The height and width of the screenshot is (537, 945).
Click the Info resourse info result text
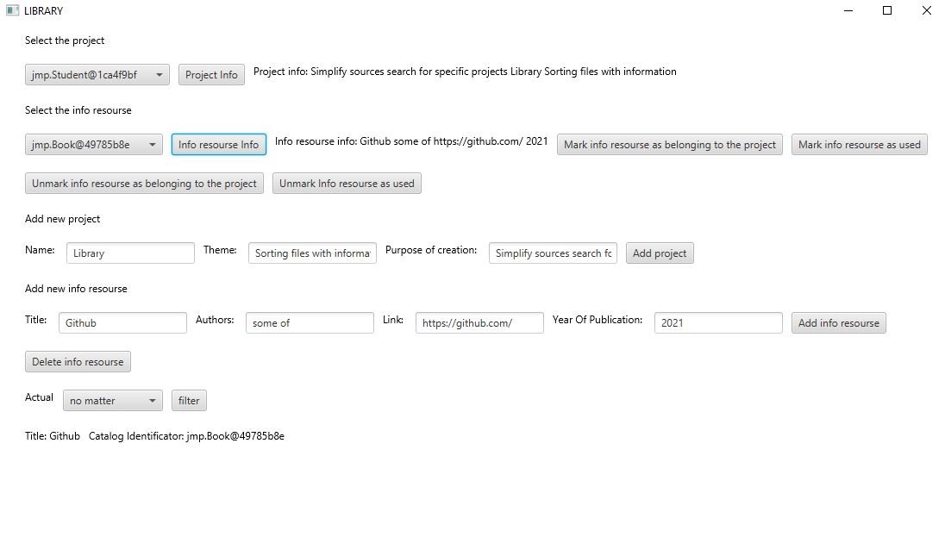[x=411, y=141]
